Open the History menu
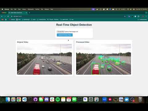Screen dimensions: 148x111 (x=24, y=9)
